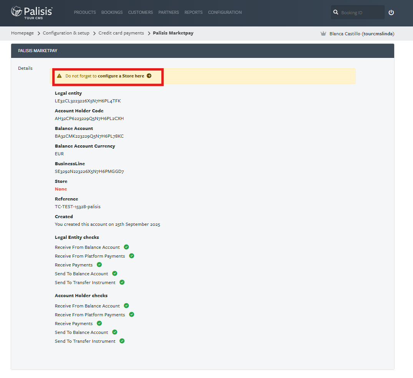Follow the 'configure a Store here' link
The height and width of the screenshot is (378, 413).
click(121, 76)
